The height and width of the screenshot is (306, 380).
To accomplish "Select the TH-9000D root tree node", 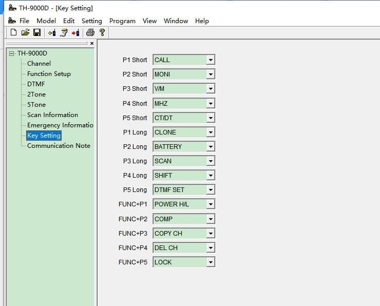I will 32,53.
